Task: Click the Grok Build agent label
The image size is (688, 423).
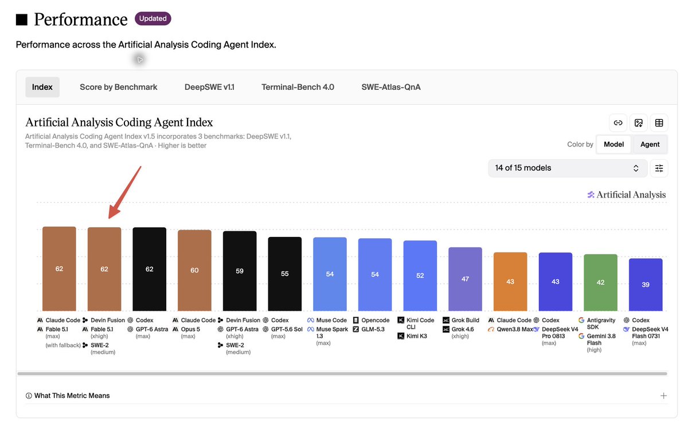Action: click(x=466, y=321)
